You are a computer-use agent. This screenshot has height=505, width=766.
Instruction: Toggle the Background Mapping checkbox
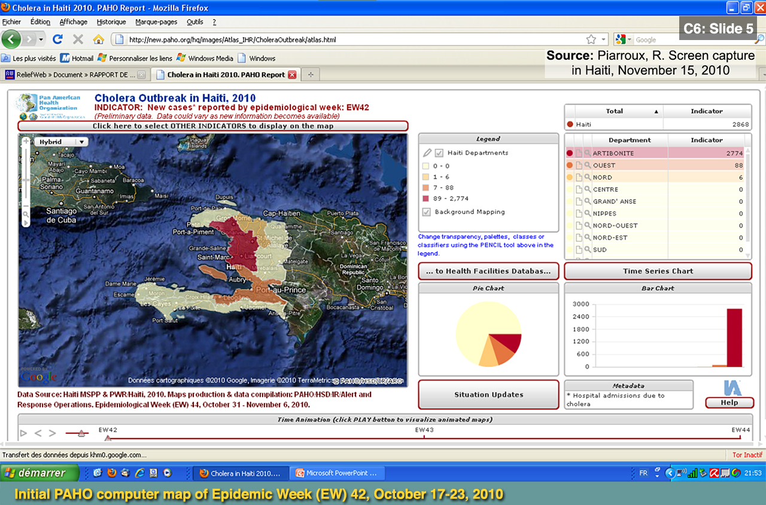coord(426,212)
